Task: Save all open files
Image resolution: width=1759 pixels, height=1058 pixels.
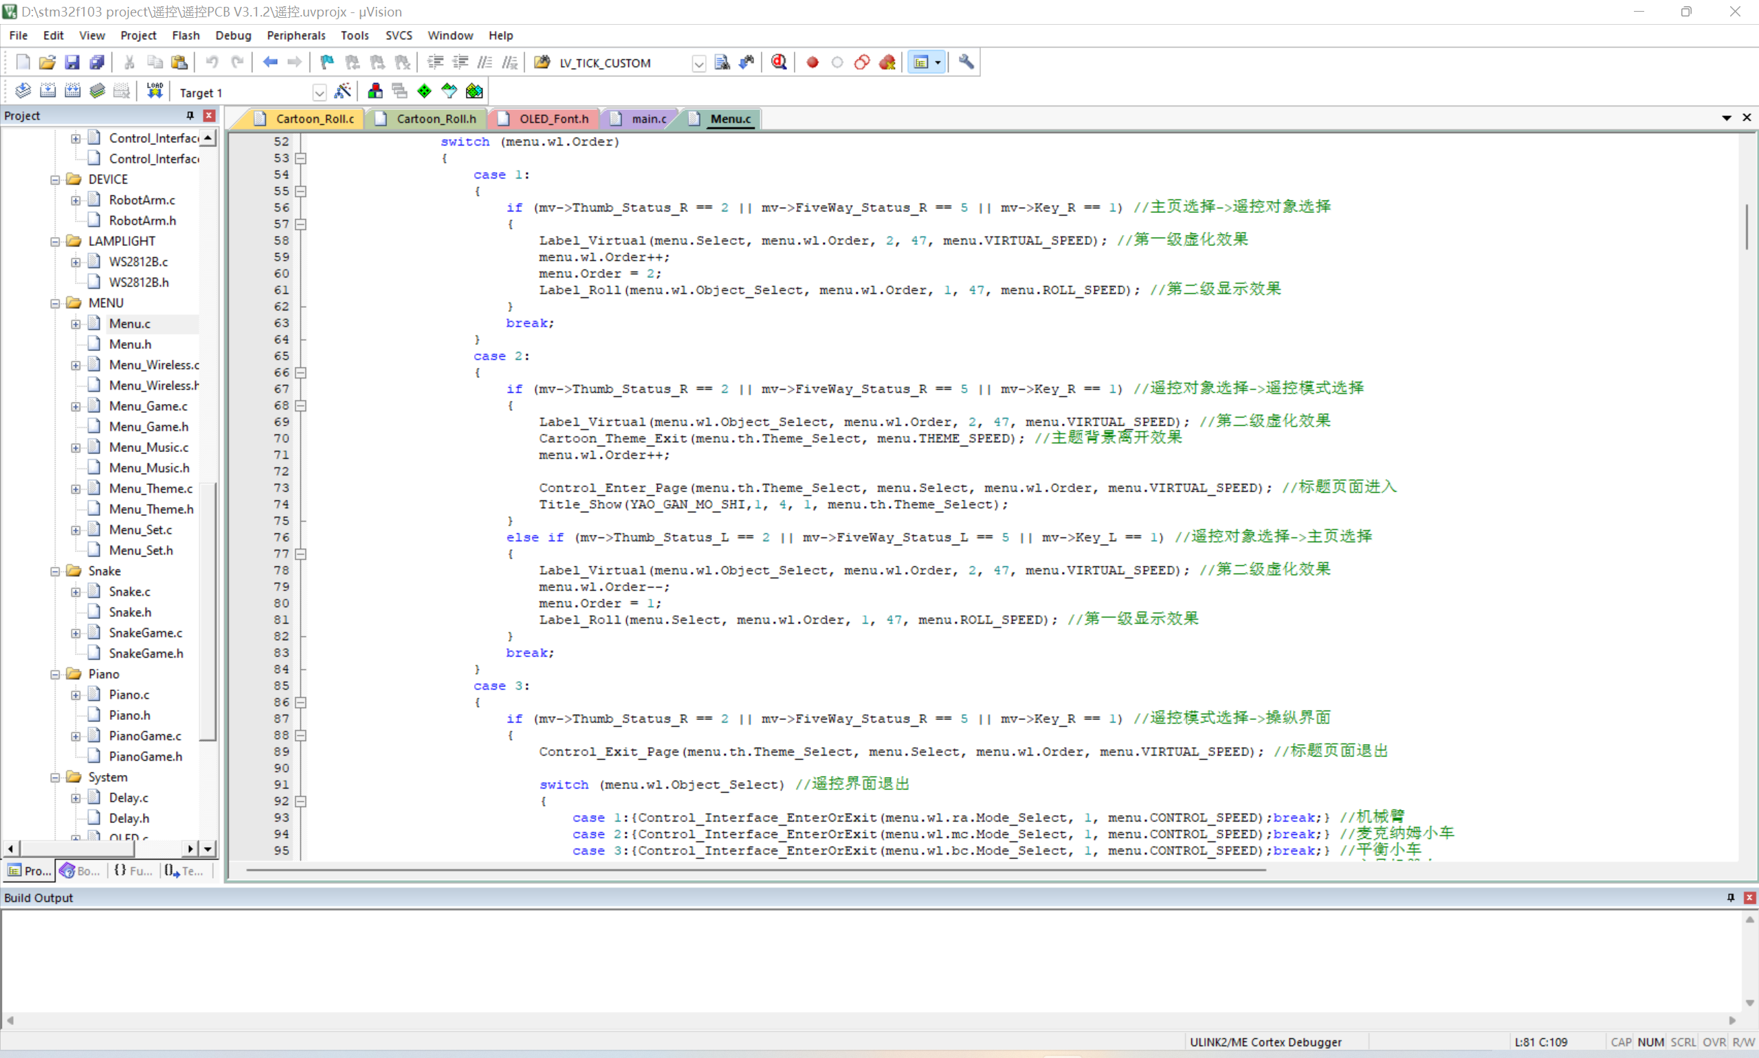Action: (97, 63)
